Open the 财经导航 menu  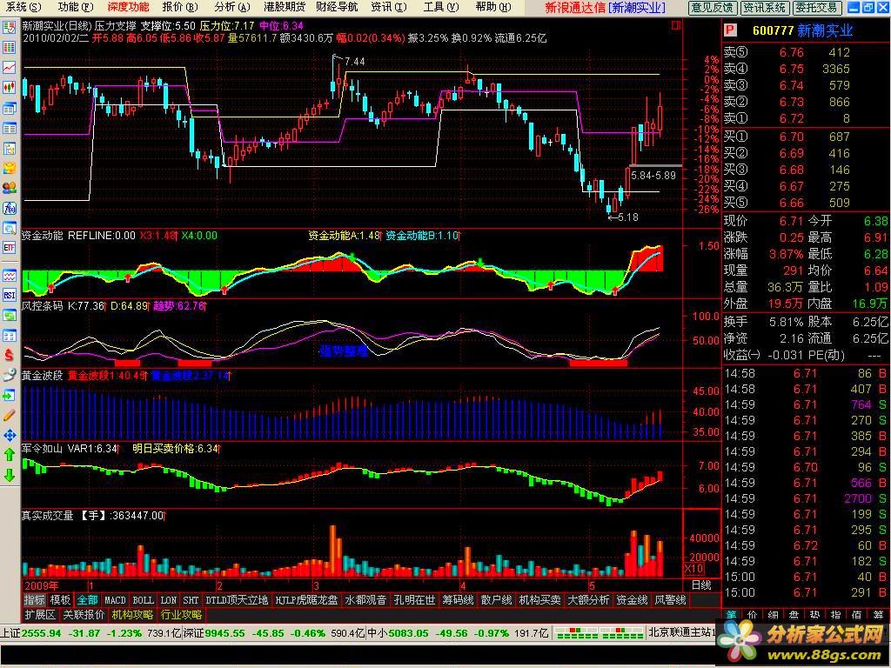337,7
